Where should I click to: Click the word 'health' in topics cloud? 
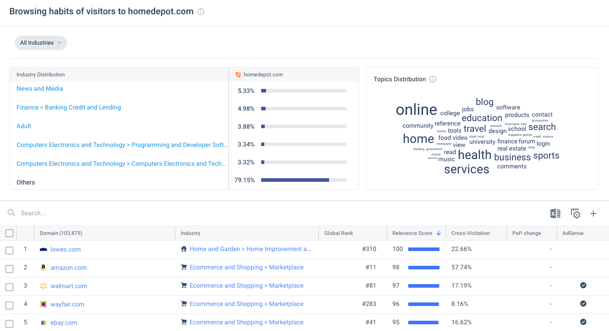(x=475, y=155)
